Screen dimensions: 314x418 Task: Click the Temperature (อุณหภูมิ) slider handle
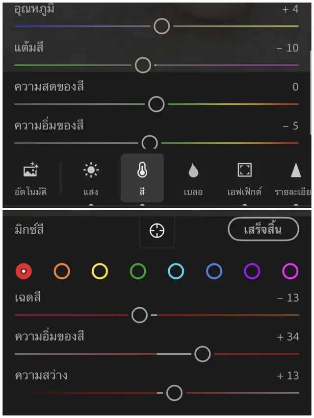point(161,26)
